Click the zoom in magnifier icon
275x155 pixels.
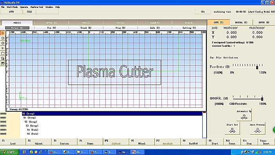(x=3, y=43)
